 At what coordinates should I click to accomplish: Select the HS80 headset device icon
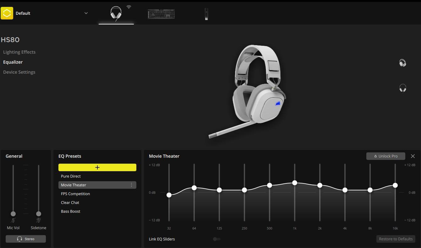pos(116,14)
